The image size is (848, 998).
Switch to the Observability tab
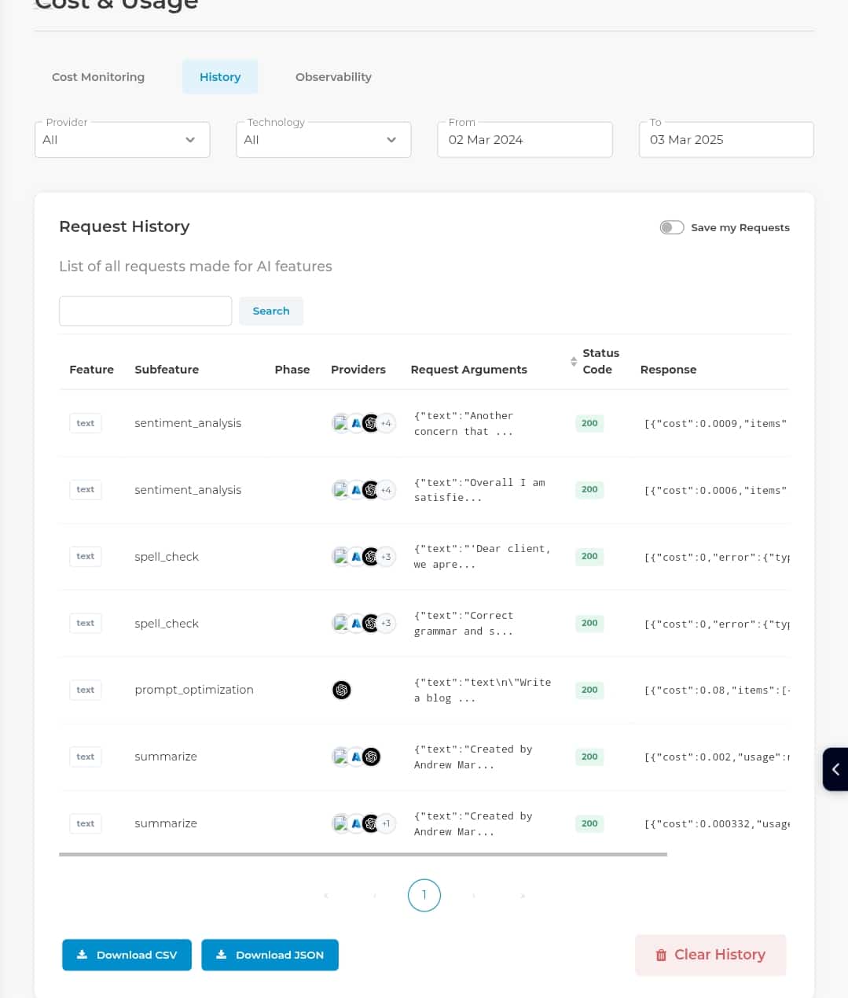[333, 77]
